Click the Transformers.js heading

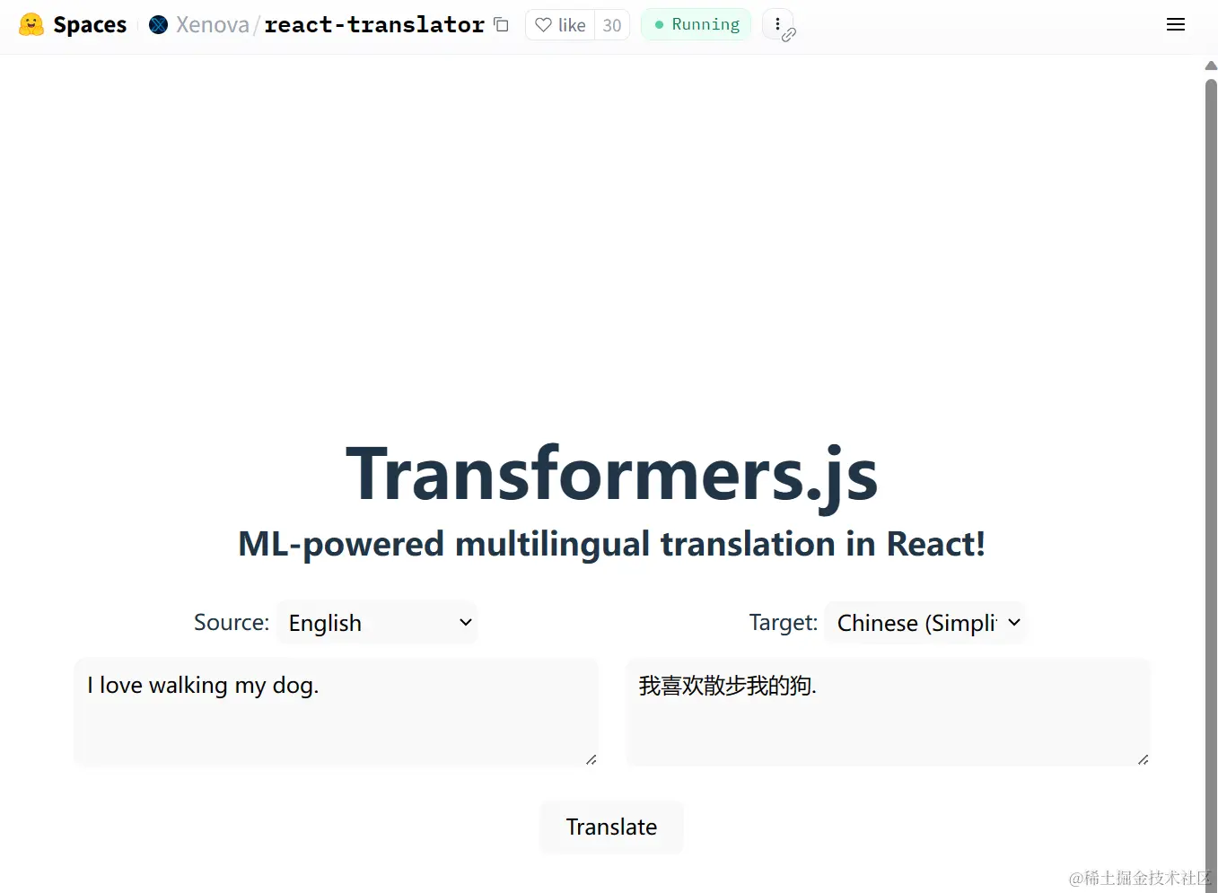coord(611,474)
